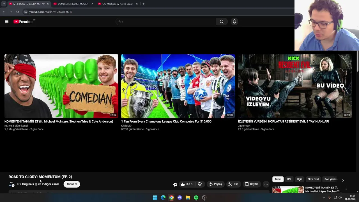The height and width of the screenshot is (202, 359).
Task: Open title KOMEDYENİ TAHMİN ET video link
Action: click(x=59, y=121)
